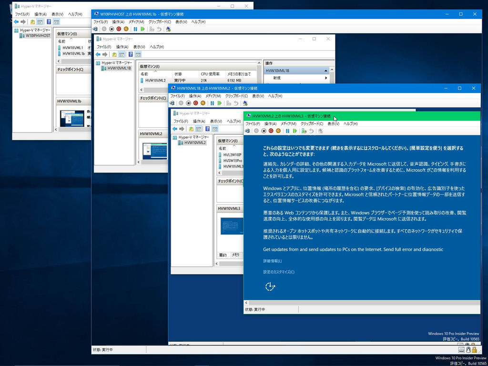Reset HVW10VML3 using the green play icon

tap(295, 131)
